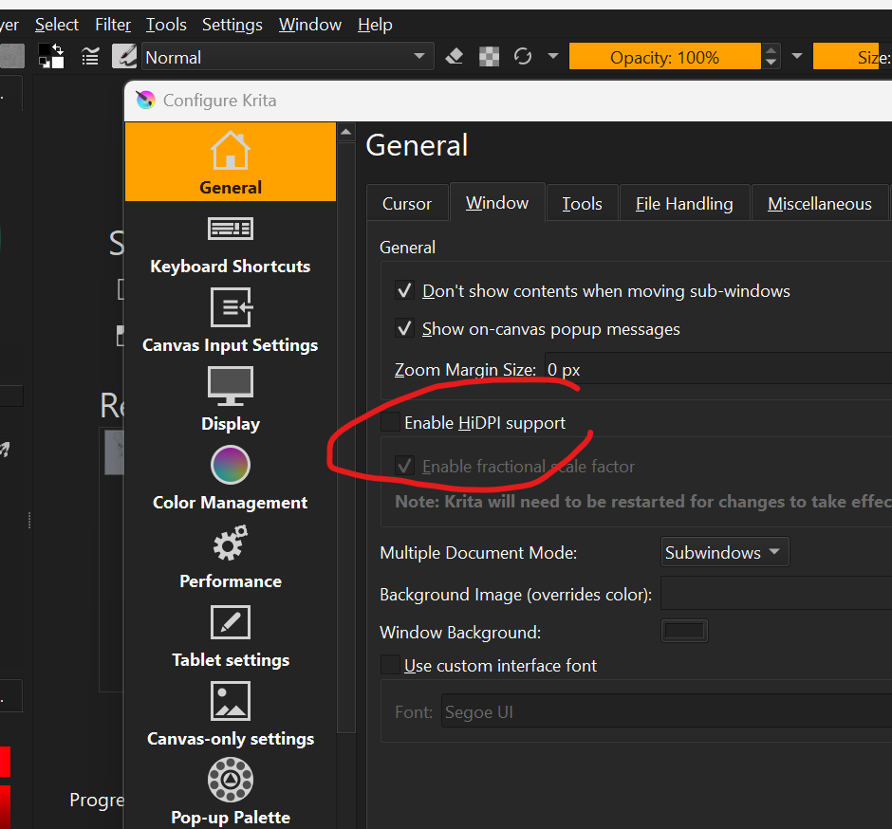892x829 pixels.
Task: Open the Filter menu
Action: click(x=113, y=25)
